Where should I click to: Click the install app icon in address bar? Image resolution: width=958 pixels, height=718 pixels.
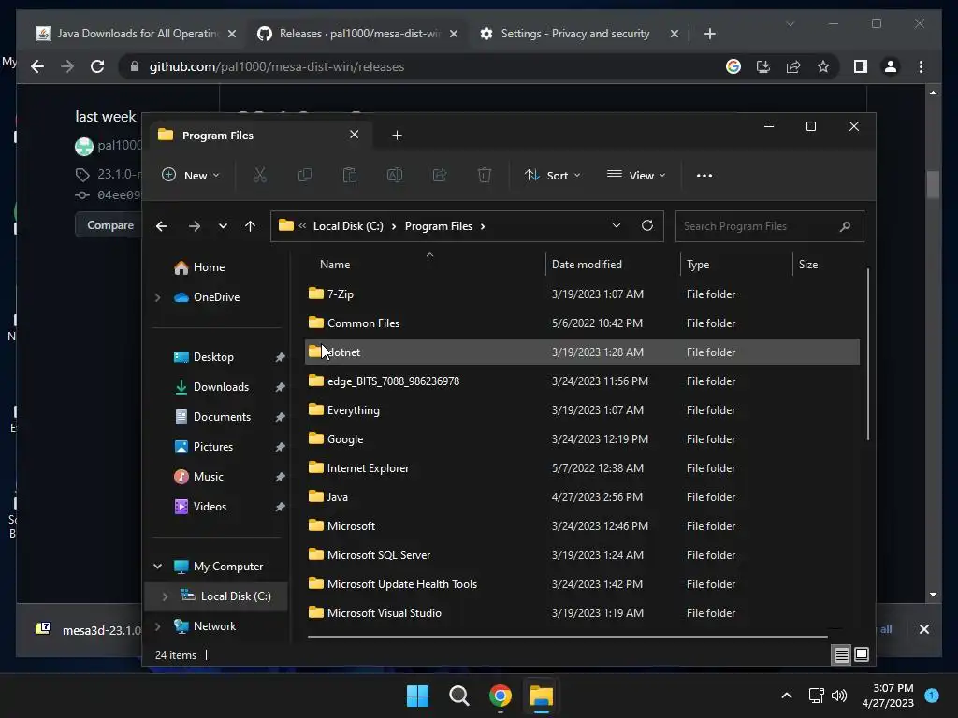pos(763,66)
